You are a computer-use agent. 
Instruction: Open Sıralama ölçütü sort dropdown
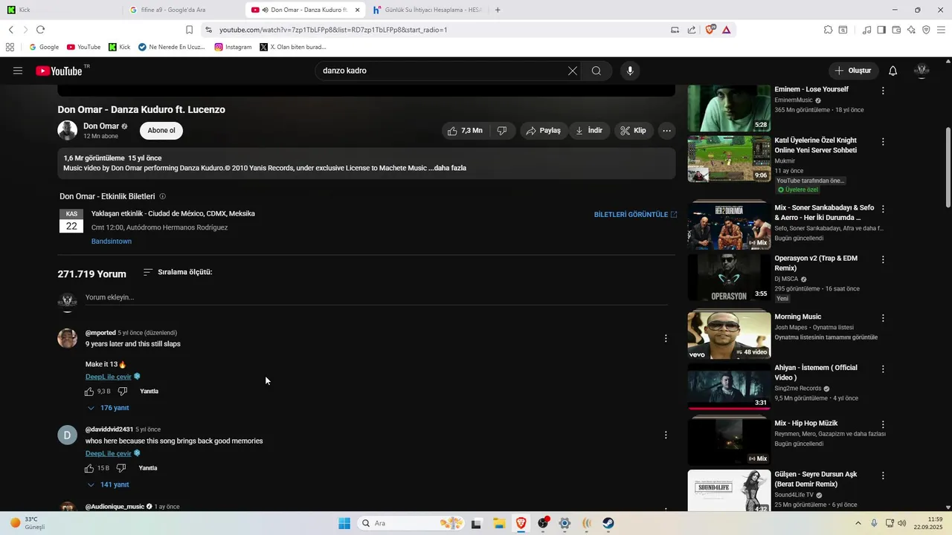(x=177, y=272)
